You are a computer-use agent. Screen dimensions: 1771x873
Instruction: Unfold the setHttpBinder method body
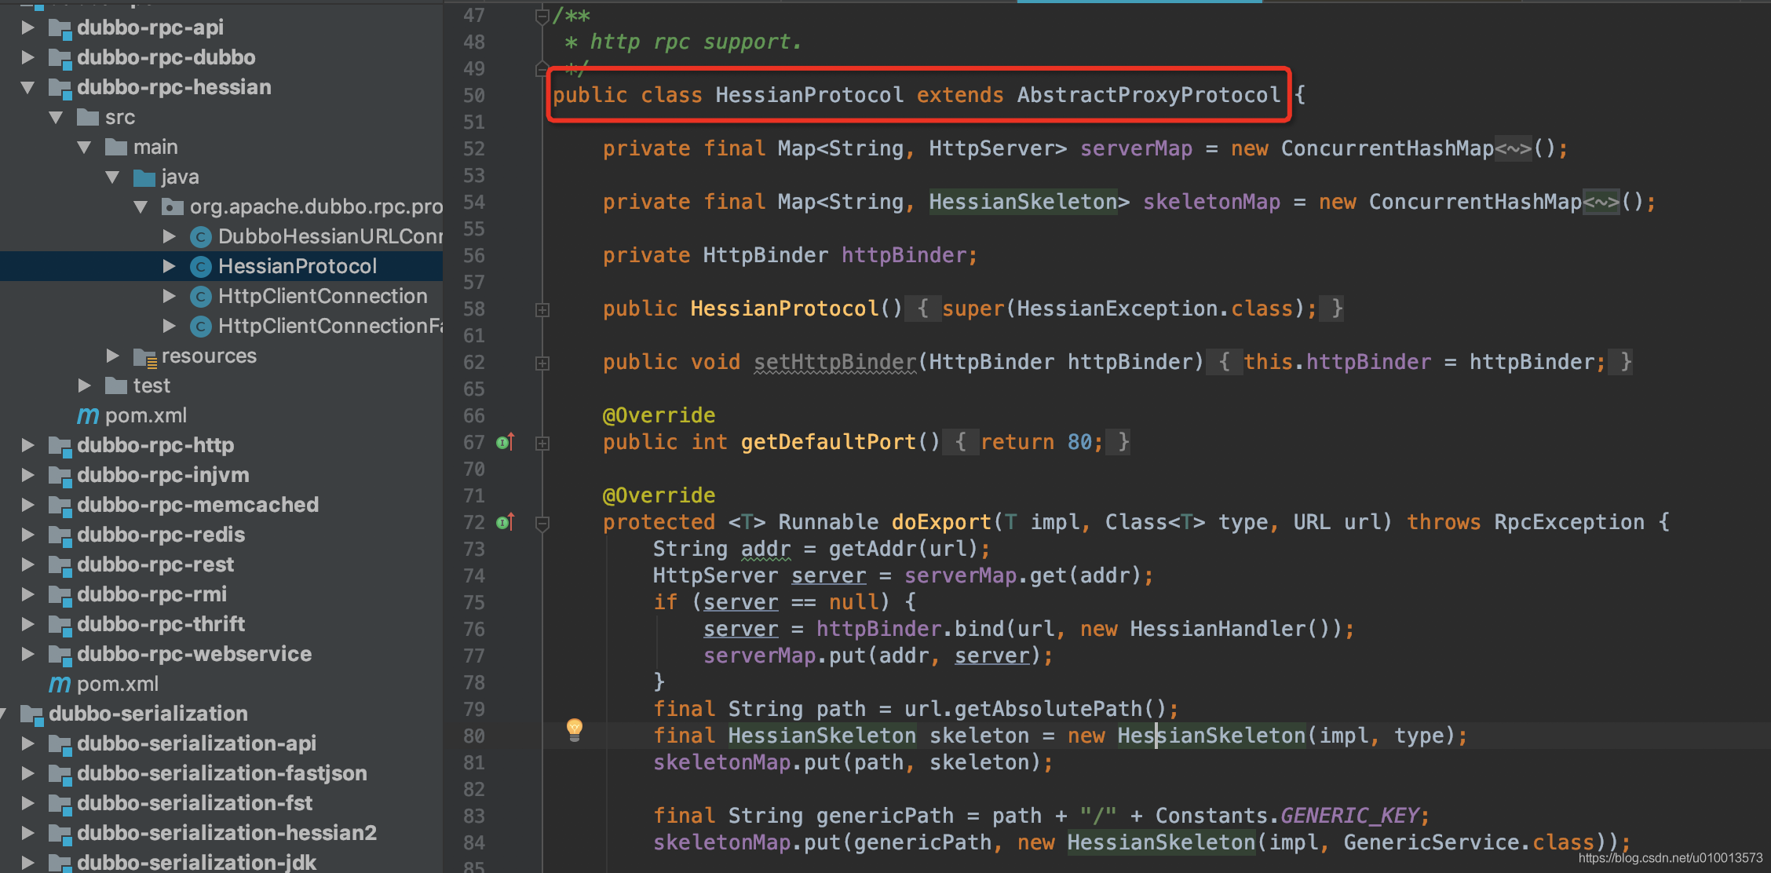click(x=542, y=363)
